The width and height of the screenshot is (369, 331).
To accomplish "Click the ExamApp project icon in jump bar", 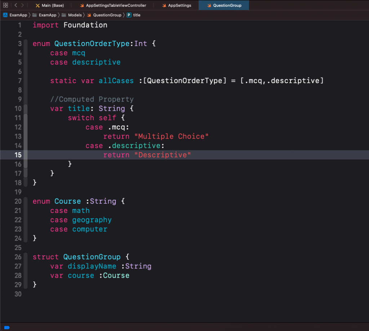I will pos(5,15).
